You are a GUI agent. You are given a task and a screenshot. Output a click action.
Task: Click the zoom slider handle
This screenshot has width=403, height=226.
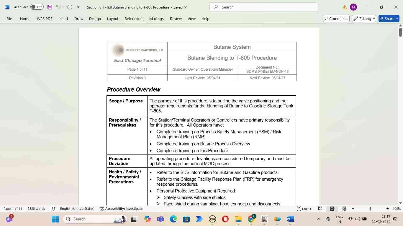click(x=370, y=209)
